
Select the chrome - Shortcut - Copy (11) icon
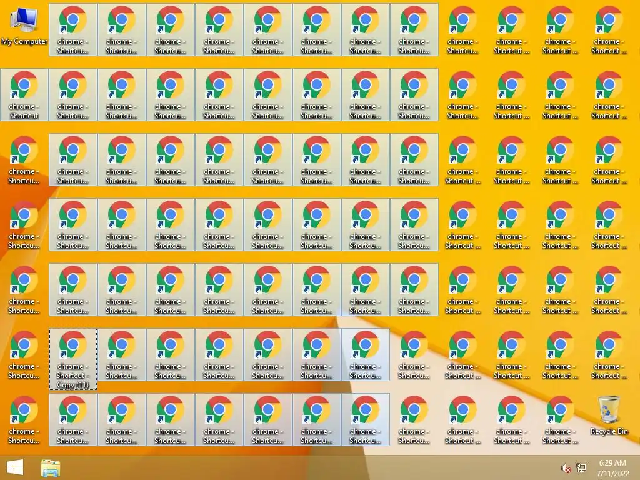(73, 359)
